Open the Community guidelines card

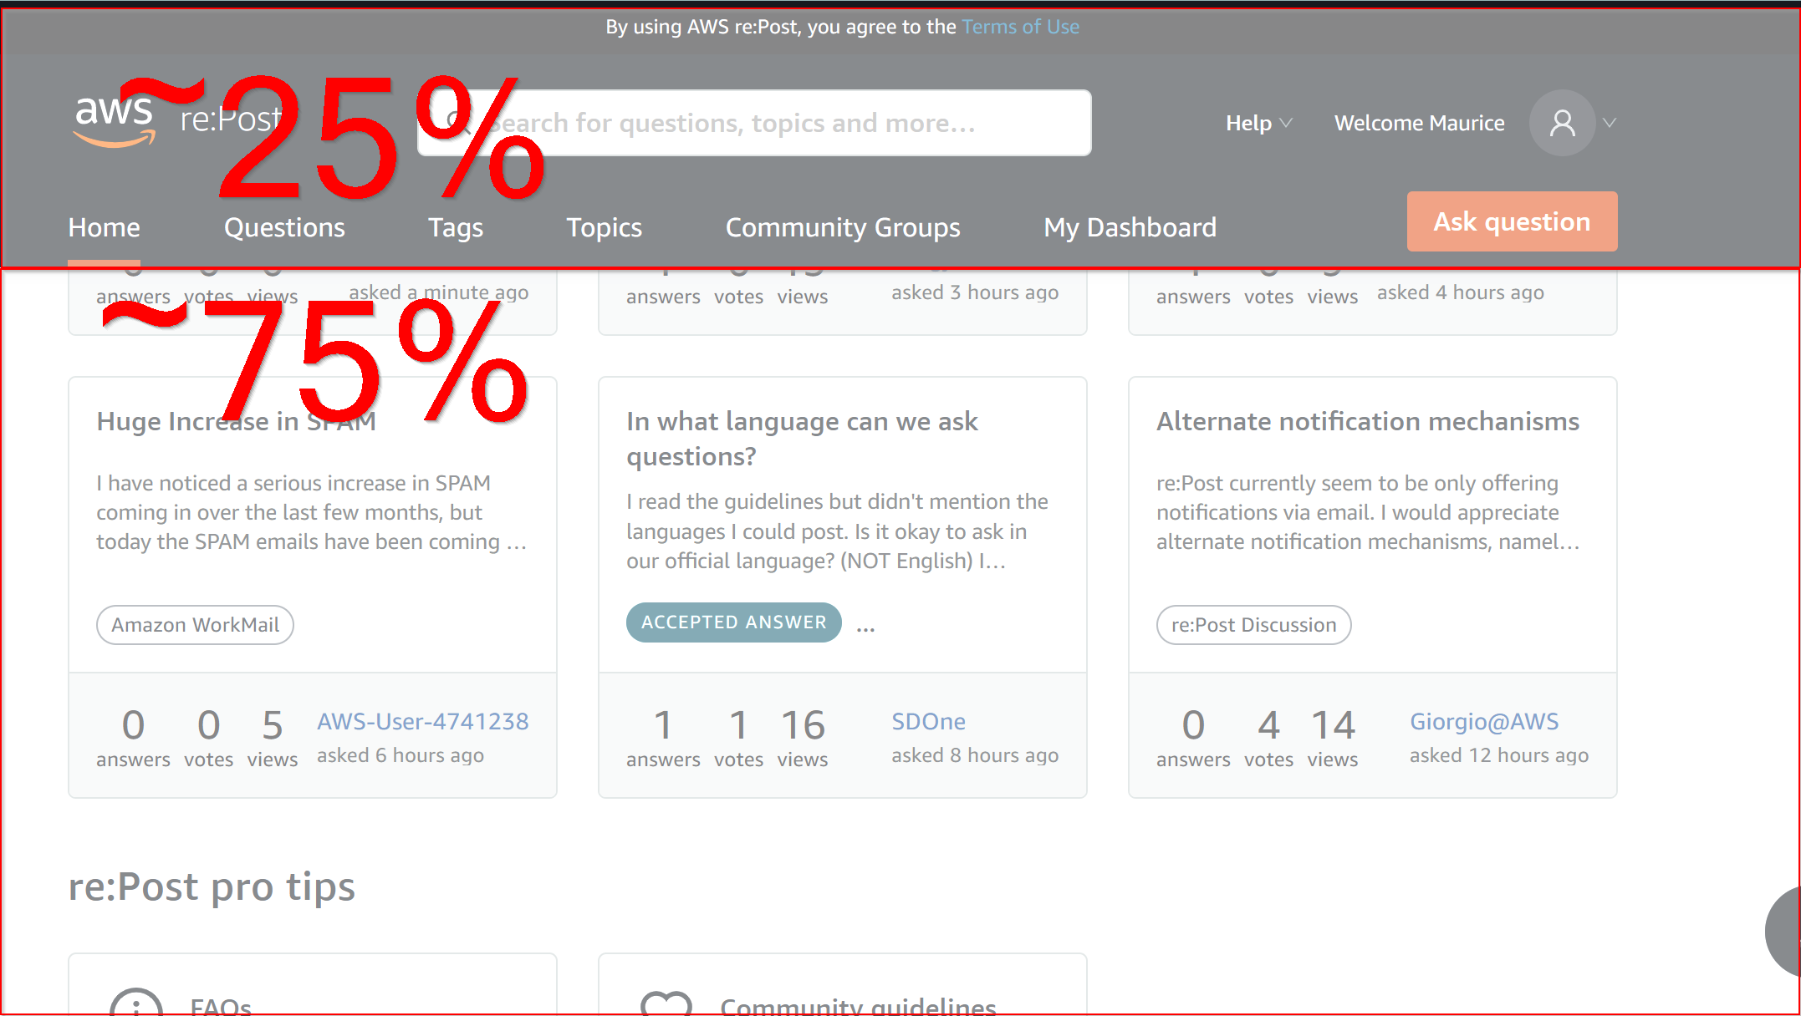(x=842, y=984)
